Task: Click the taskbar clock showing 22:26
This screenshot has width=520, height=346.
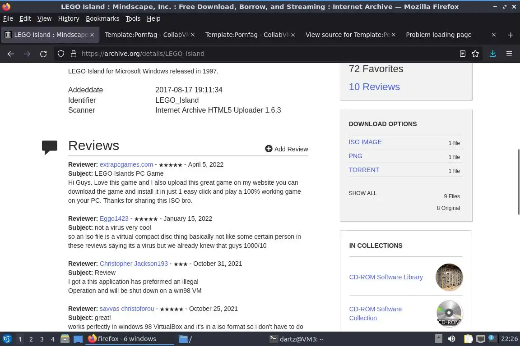Action: tap(509, 339)
